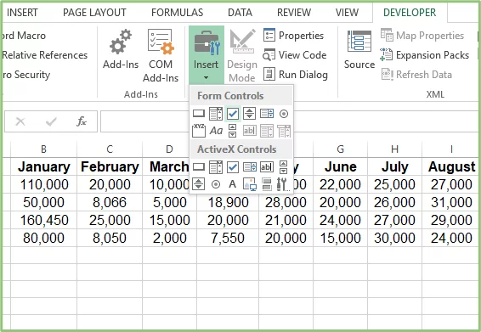Insert an ActiveX Combo Box
The height and width of the screenshot is (332, 481).
[216, 167]
